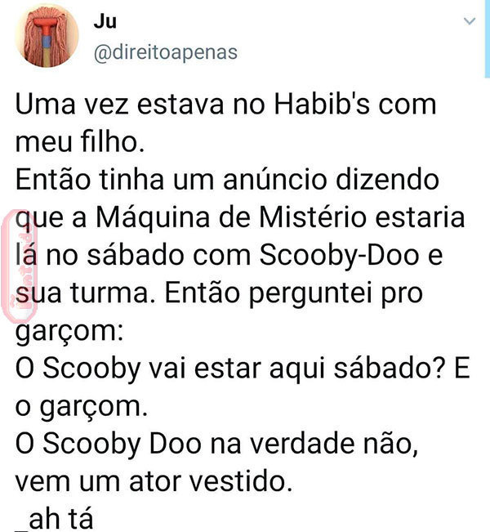Image resolution: width=490 pixels, height=532 pixels.
Task: Click the last line "_ah tá"
Action: pos(54,520)
